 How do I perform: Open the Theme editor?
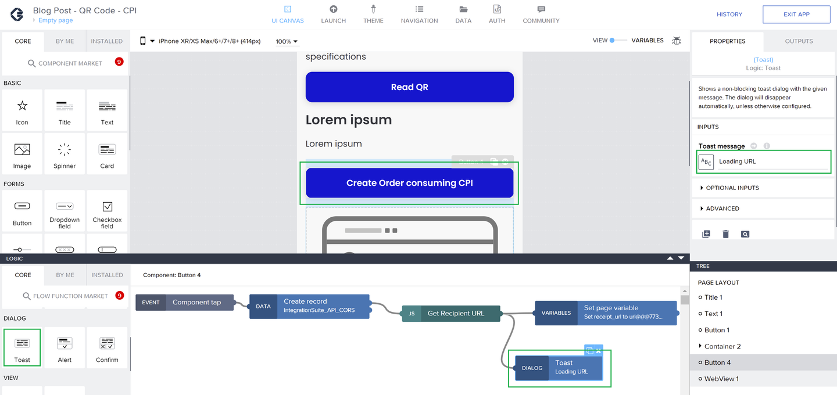coord(373,15)
